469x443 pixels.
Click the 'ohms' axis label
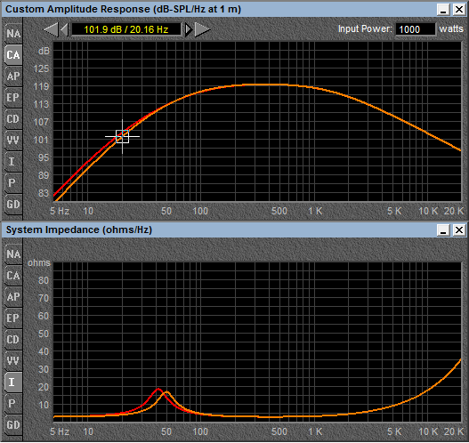pyautogui.click(x=39, y=263)
